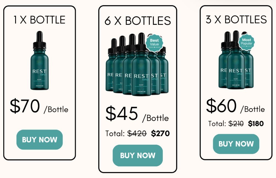Viewport: 276px width, 178px height.
Task: Click the 6 X BOTTLES heading
Action: pos(138,21)
